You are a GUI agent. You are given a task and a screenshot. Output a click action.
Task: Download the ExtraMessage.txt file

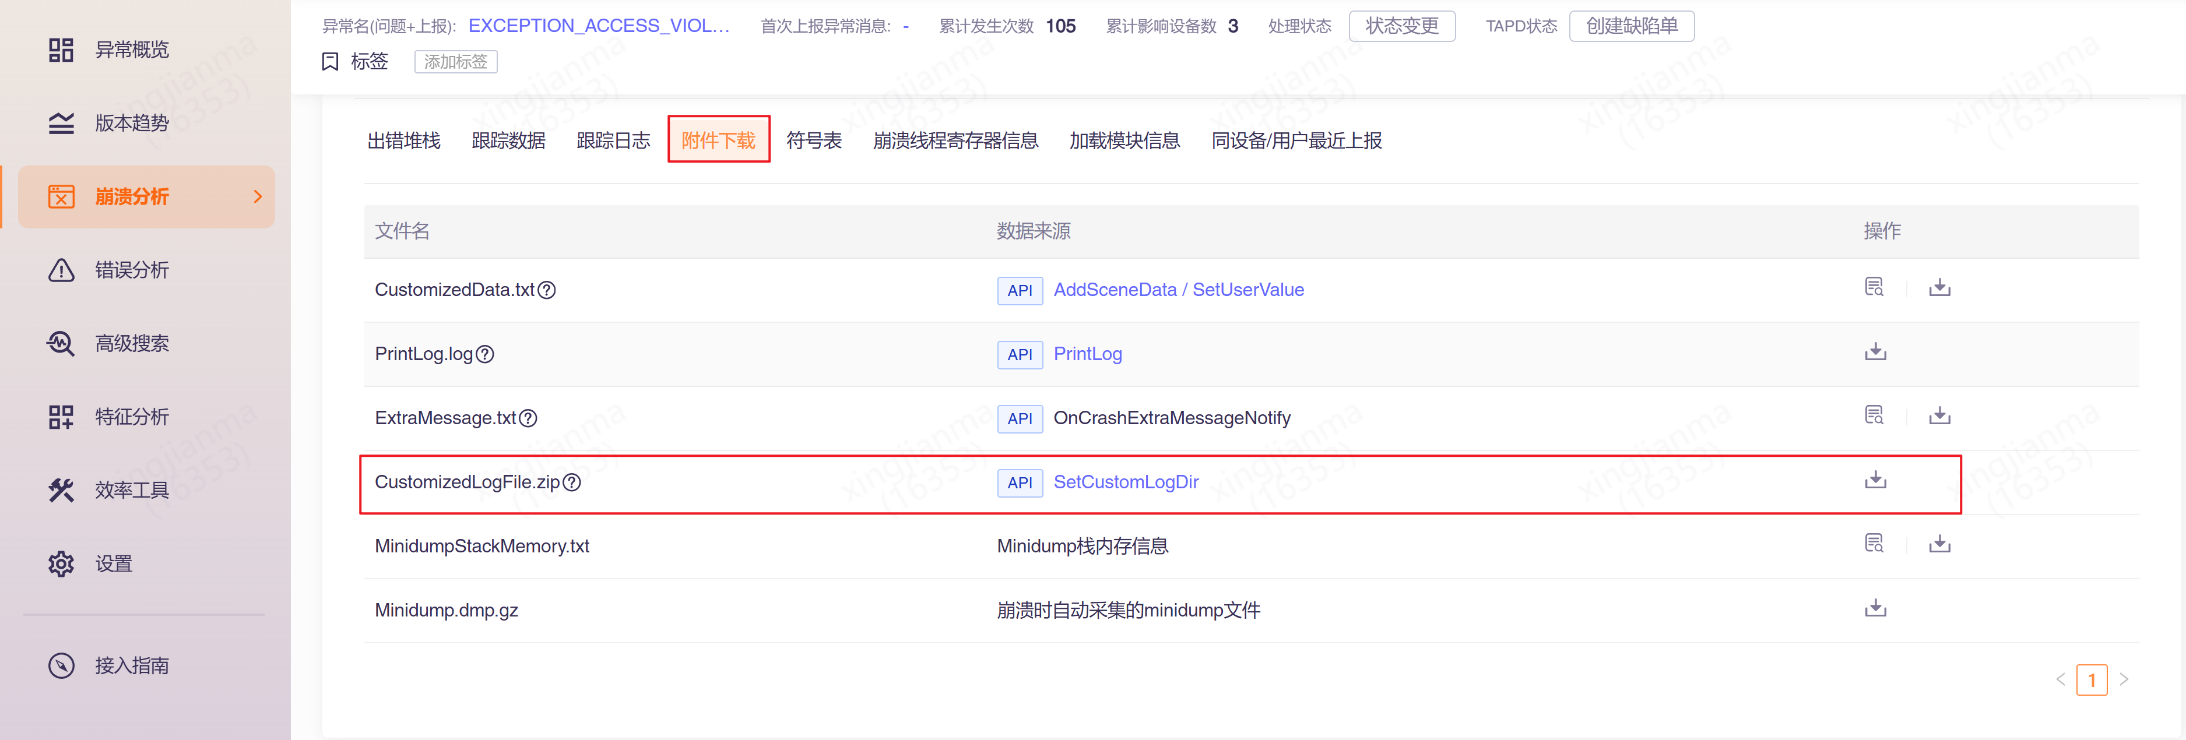pos(1939,416)
